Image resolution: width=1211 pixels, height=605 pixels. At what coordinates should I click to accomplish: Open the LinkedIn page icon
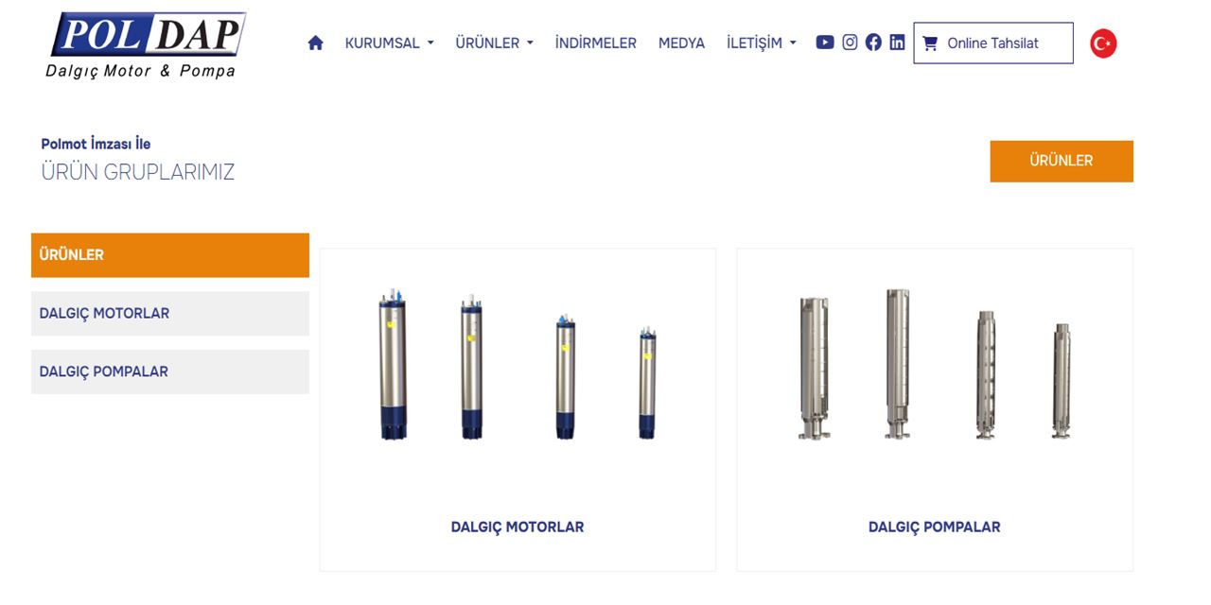[897, 43]
